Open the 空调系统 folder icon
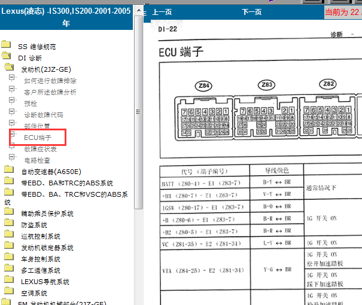This screenshot has height=305, width=362. (9, 291)
